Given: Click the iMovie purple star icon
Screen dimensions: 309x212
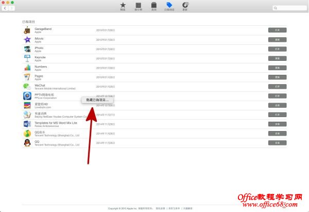Looking at the screenshot, I should click(x=27, y=40).
